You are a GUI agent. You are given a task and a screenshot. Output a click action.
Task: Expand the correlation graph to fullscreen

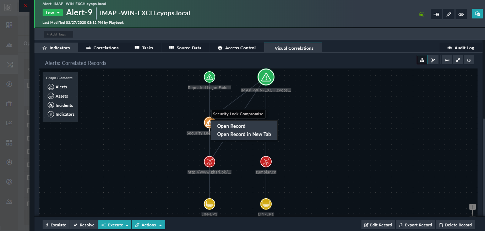pyautogui.click(x=458, y=60)
